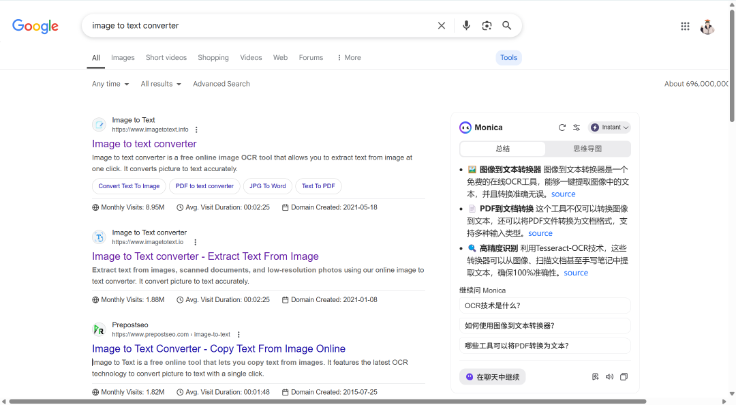The height and width of the screenshot is (405, 736).
Task: Start voice search with the microphone icon
Action: tap(466, 25)
